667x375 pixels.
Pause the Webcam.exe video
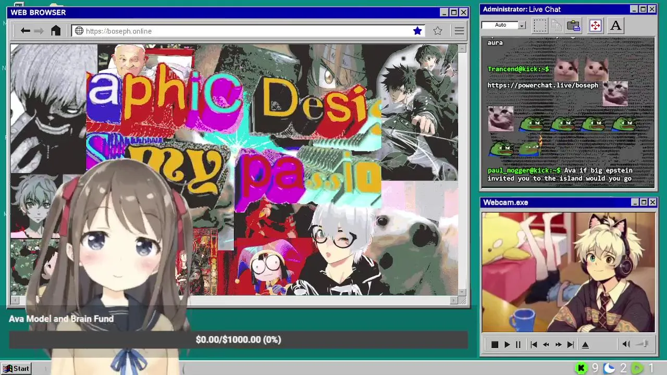point(518,345)
